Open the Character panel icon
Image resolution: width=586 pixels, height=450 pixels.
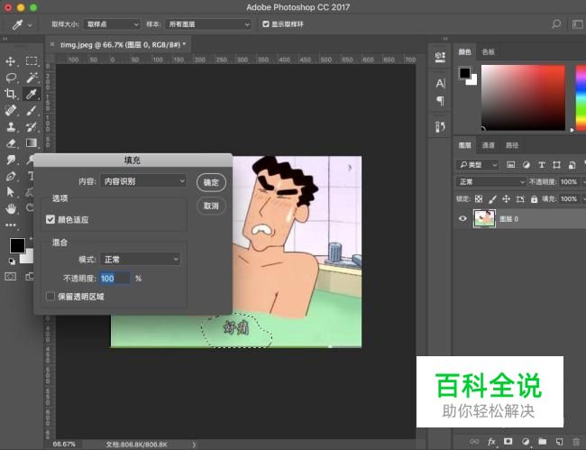(440, 83)
